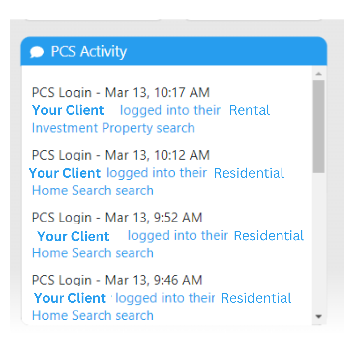The width and height of the screenshot is (356, 356).
Task: Click 'Home Search search' text under 9:46 AM
Action: coord(93,315)
